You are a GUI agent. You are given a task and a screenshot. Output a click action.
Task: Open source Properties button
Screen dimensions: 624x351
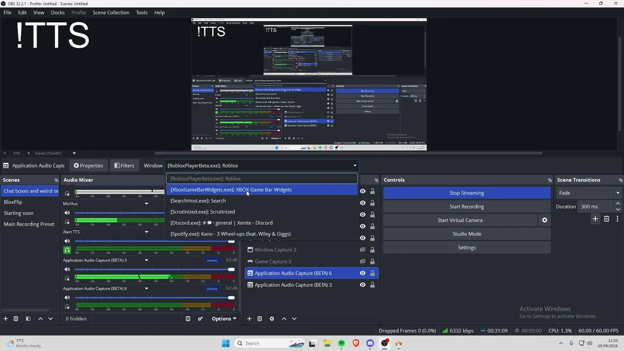point(88,166)
